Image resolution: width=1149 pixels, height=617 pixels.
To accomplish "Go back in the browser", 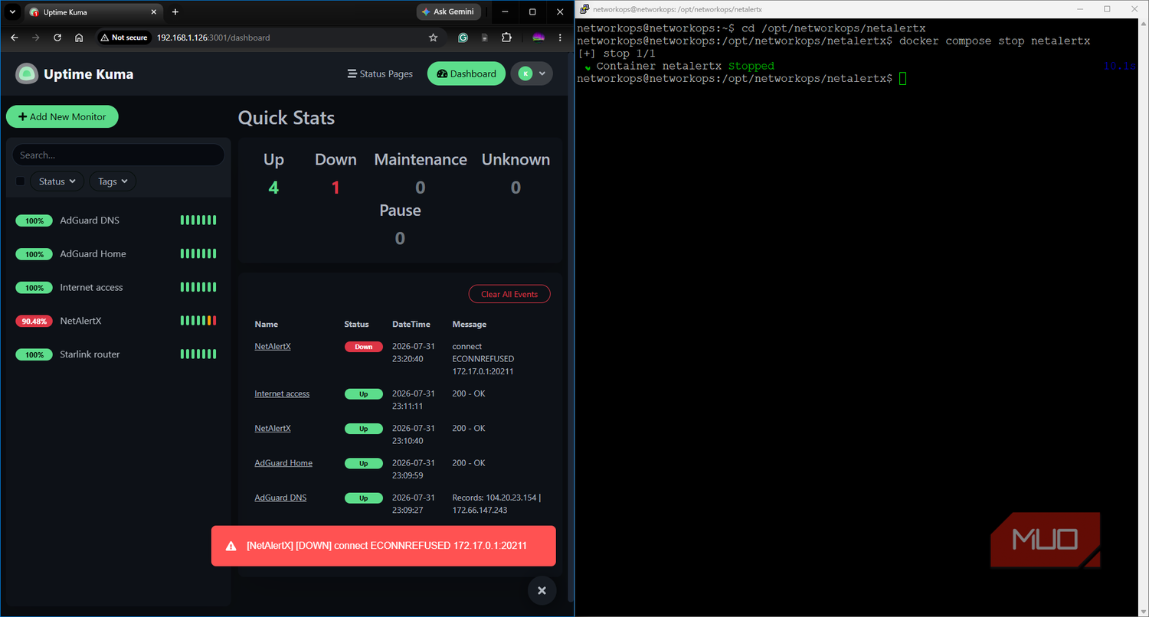I will (x=15, y=38).
